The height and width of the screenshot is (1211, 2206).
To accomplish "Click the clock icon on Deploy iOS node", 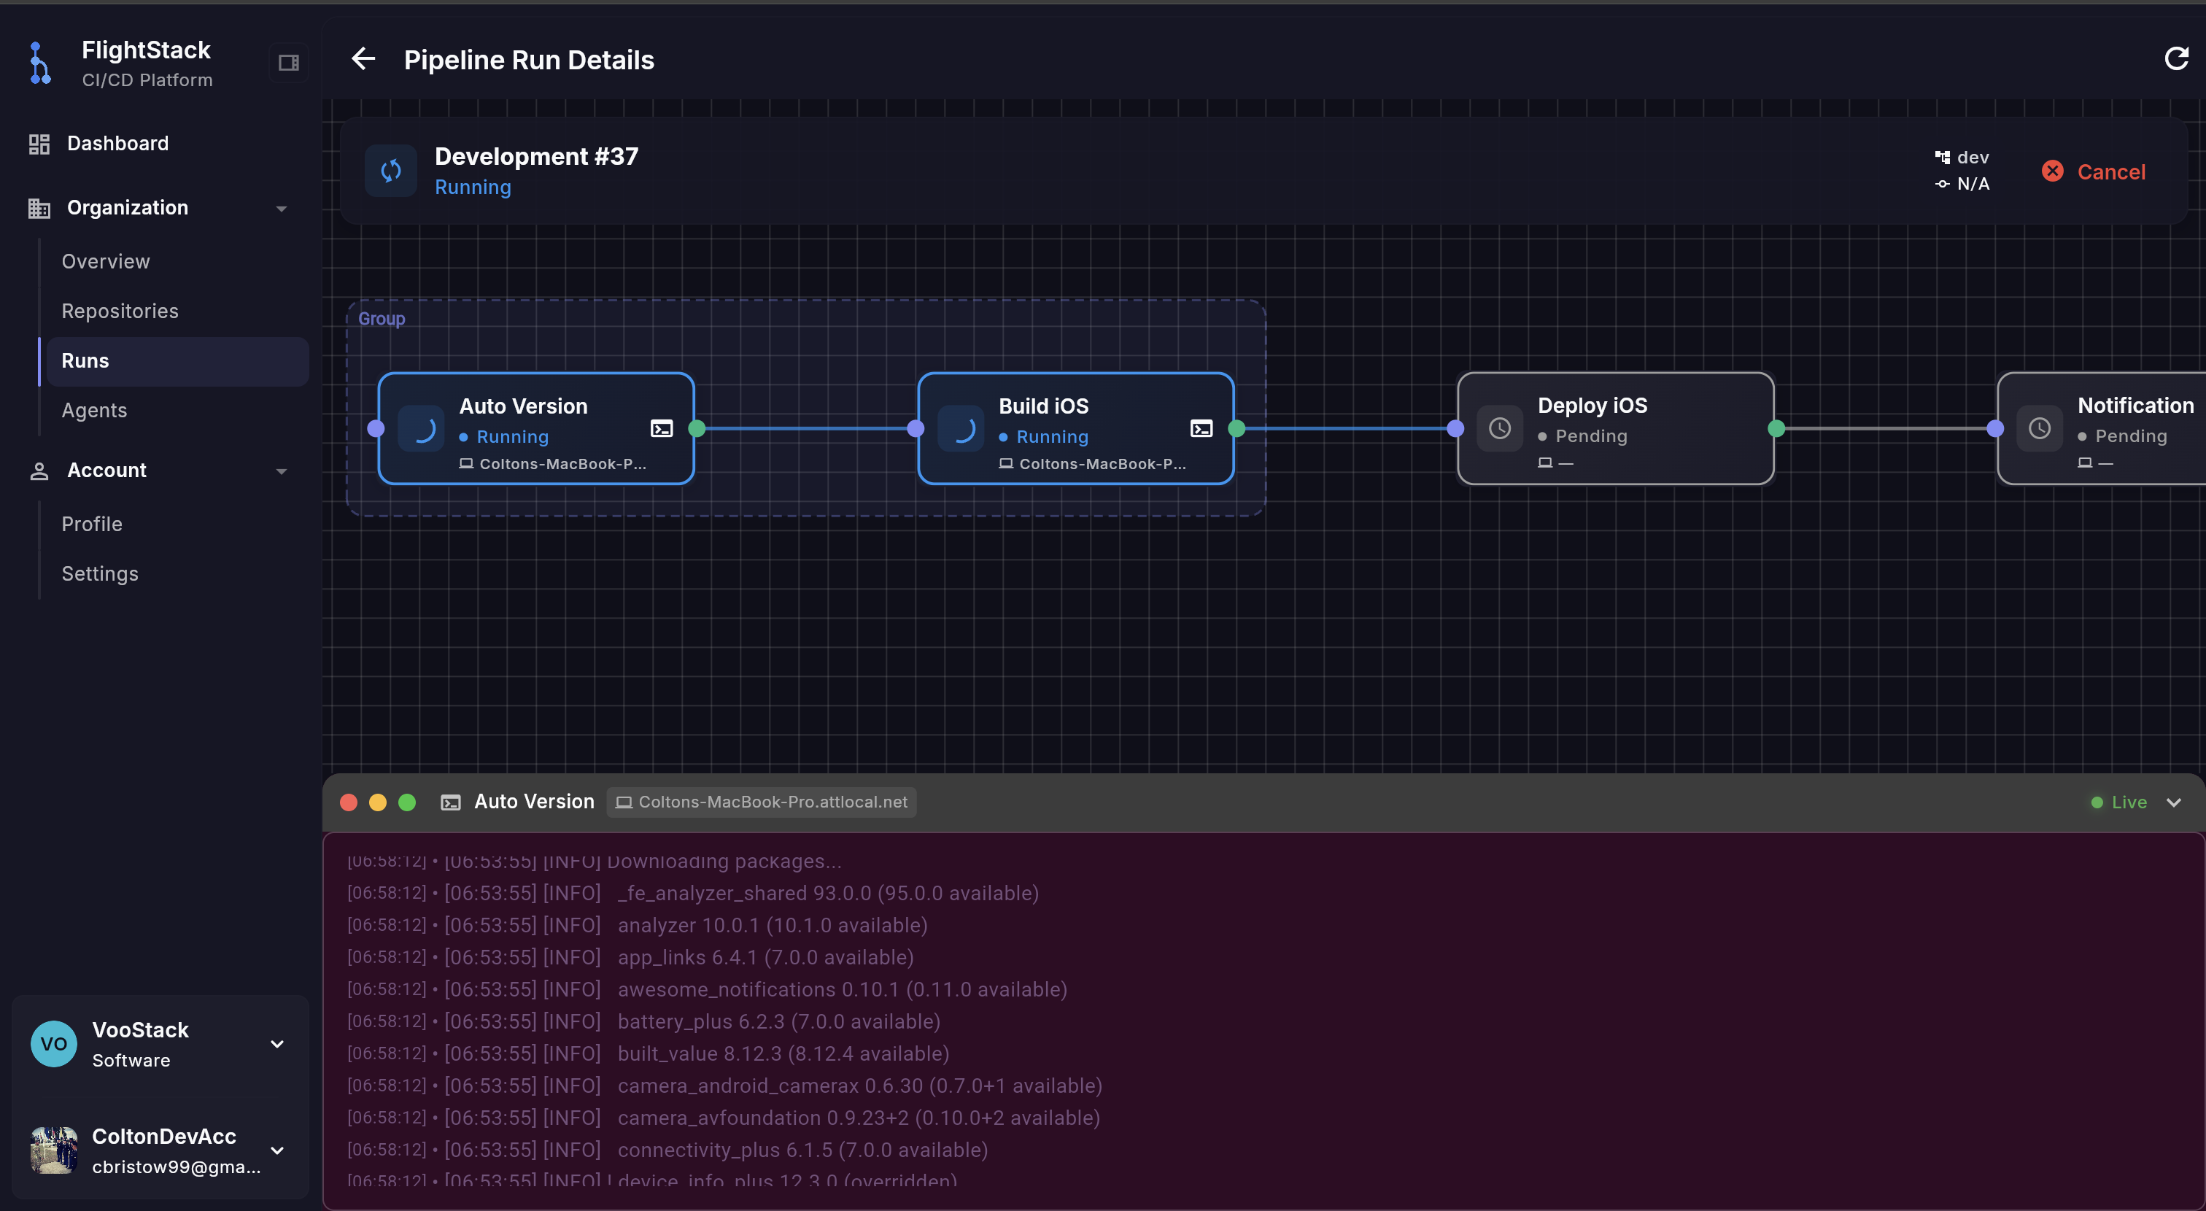I will tap(1500, 428).
